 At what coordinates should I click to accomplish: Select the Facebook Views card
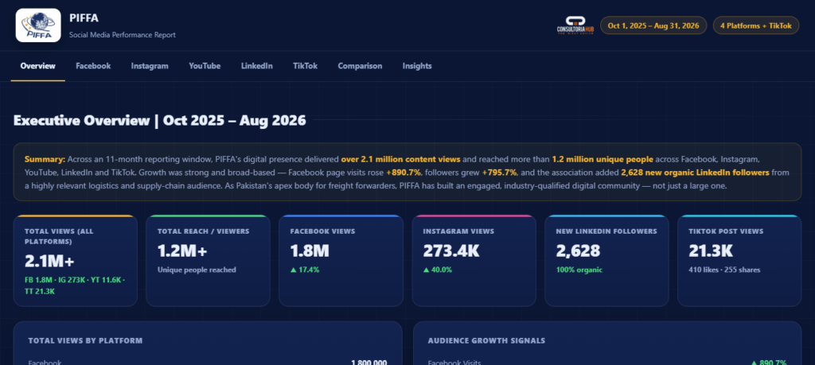pyautogui.click(x=341, y=261)
